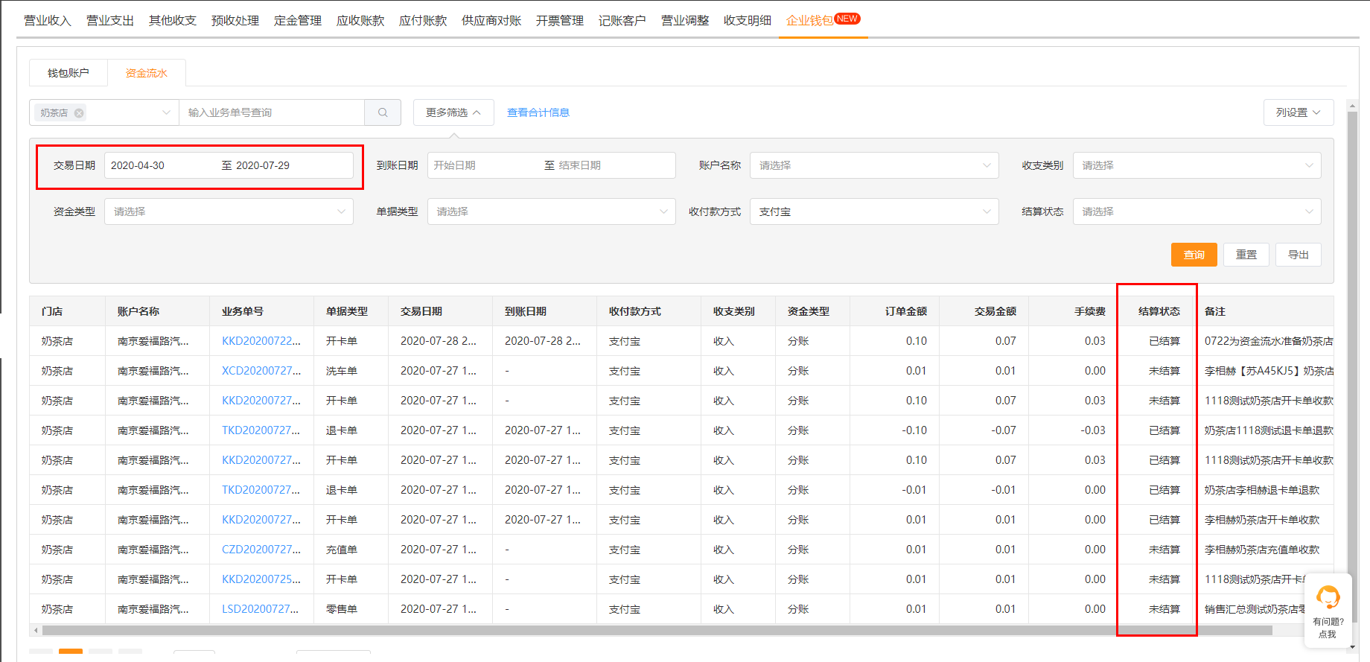The width and height of the screenshot is (1370, 662).
Task: Collapse the 更多筛选 filter panel
Action: click(453, 112)
